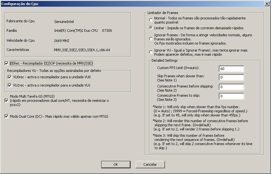Click the Skip Frames when slower than field
This screenshot has width=271, height=174.
coord(232,77)
